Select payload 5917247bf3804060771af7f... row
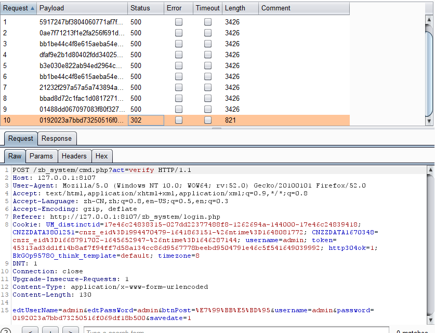This screenshot has width=435, height=333. coord(175,22)
